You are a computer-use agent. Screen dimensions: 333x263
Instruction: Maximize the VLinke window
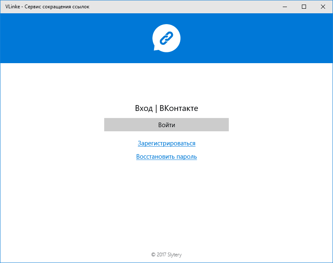[304, 7]
